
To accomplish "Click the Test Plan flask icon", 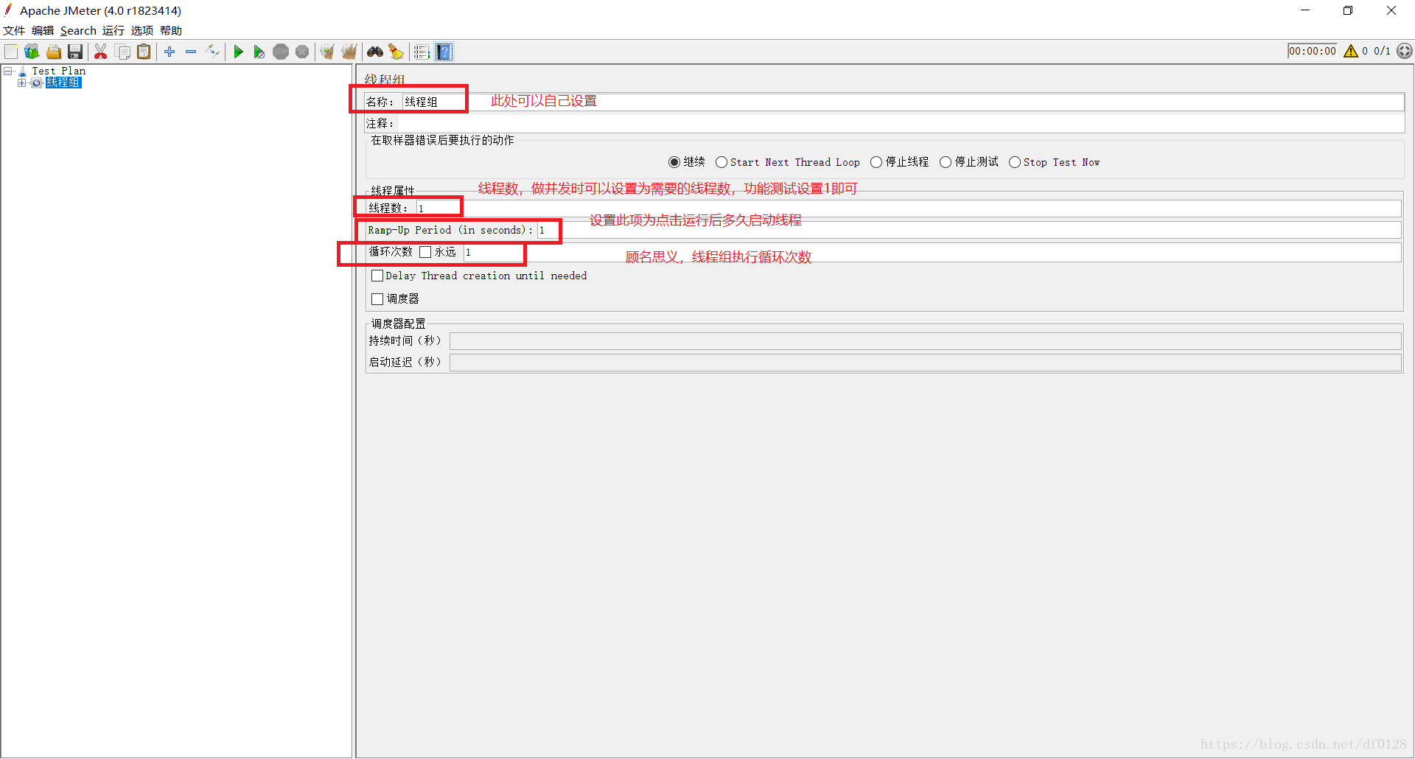I will [x=23, y=71].
